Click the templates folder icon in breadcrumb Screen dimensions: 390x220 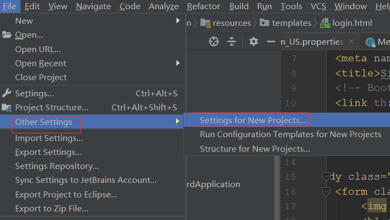(264, 23)
